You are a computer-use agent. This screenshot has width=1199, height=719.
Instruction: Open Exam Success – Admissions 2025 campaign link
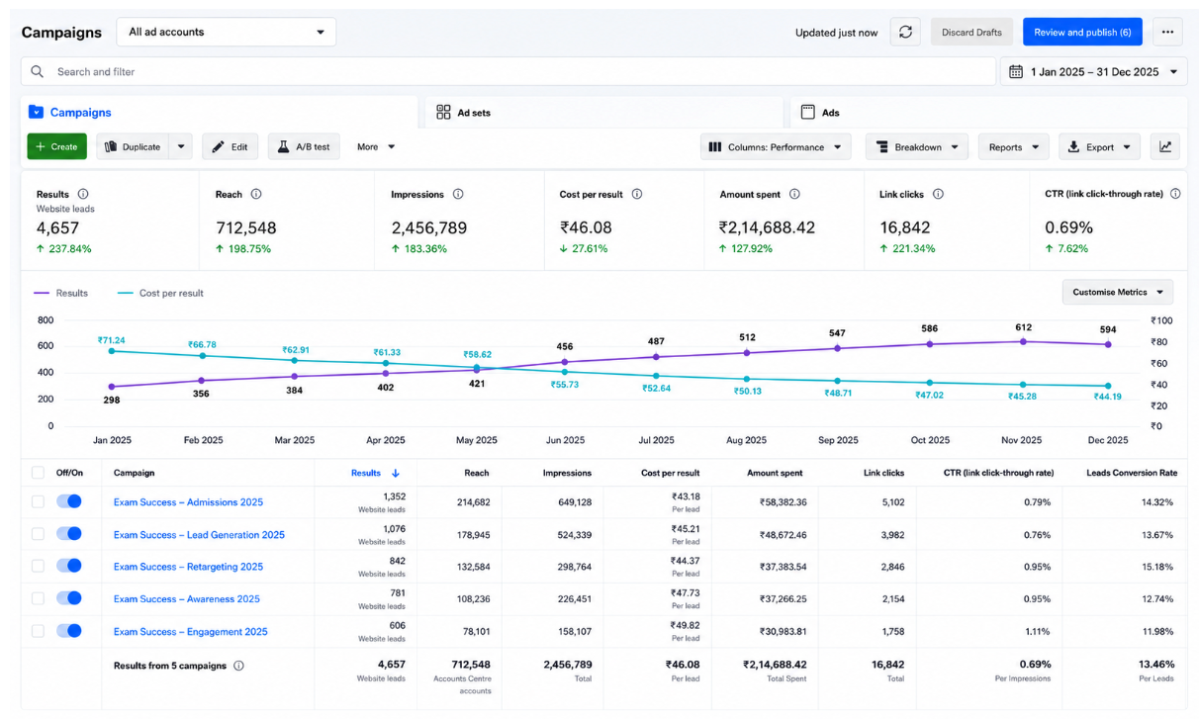(x=188, y=502)
